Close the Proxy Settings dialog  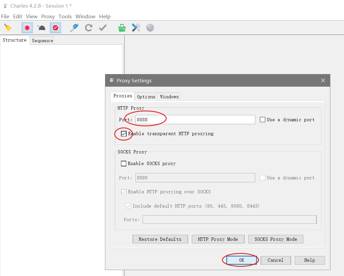323,80
